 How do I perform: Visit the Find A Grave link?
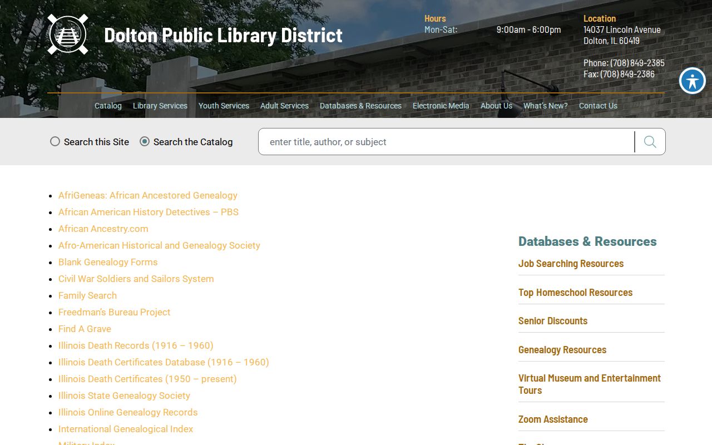click(x=85, y=329)
